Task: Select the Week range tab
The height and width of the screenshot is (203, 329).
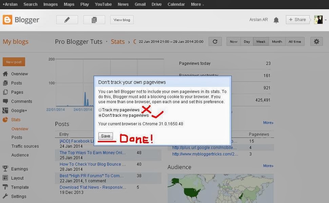Action: click(261, 41)
